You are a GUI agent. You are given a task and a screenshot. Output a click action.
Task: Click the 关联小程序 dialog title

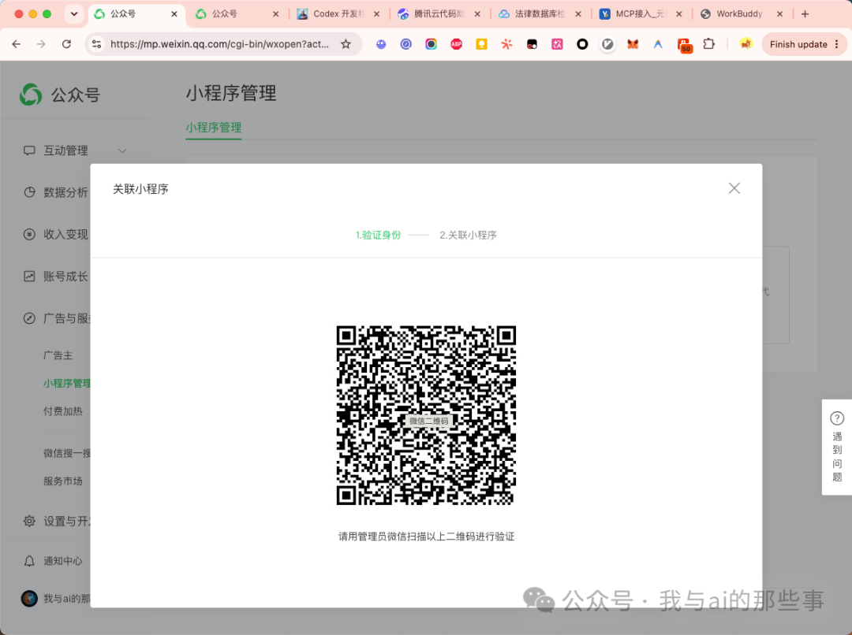[x=140, y=189]
